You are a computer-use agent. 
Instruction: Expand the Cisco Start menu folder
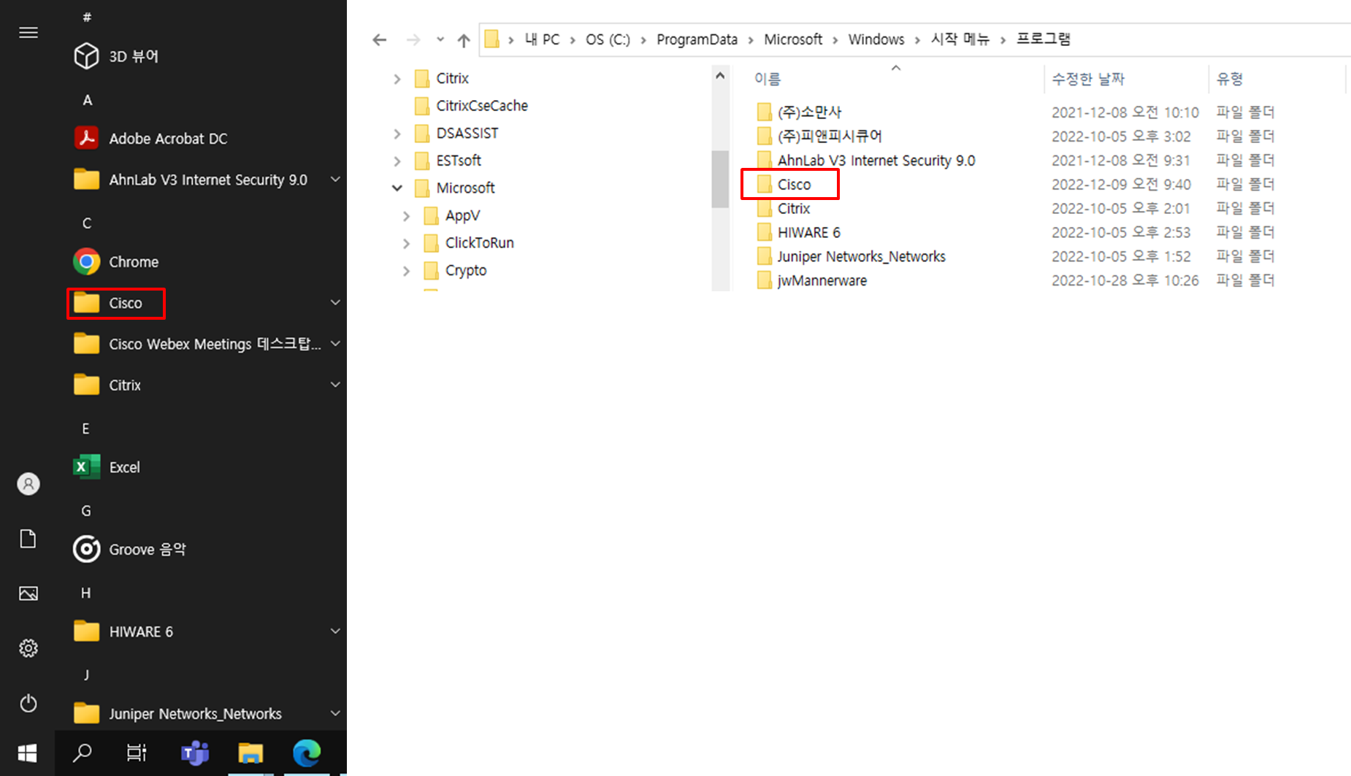(x=335, y=302)
